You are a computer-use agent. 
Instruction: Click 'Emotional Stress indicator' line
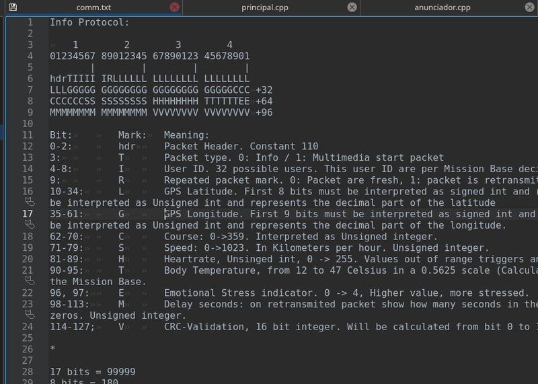[346, 293]
